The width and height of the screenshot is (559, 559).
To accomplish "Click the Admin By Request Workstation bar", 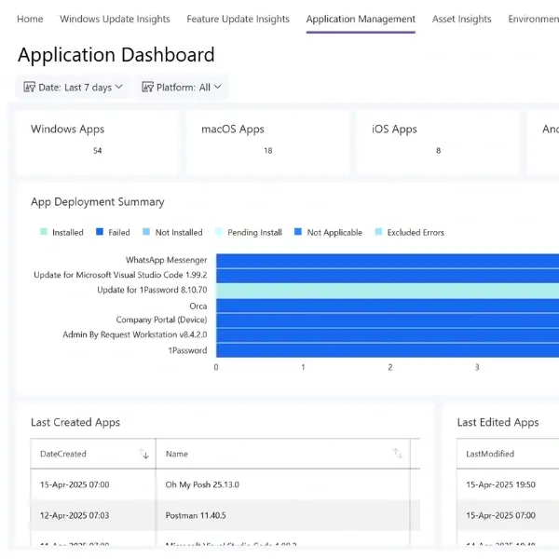I will pos(388,335).
